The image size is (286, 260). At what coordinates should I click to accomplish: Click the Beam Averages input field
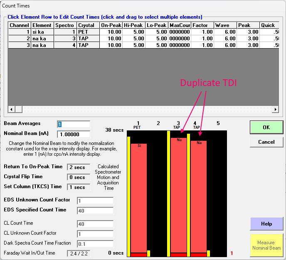pyautogui.click(x=74, y=124)
